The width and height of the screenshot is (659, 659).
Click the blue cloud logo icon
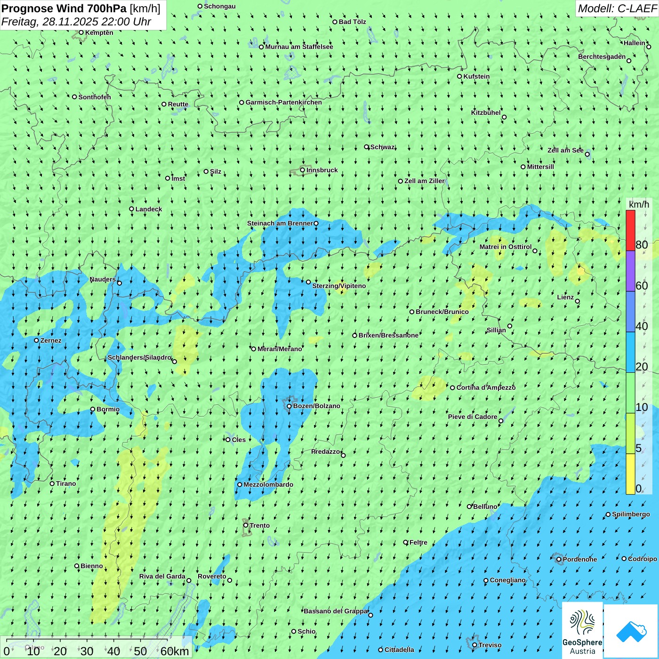(631, 631)
